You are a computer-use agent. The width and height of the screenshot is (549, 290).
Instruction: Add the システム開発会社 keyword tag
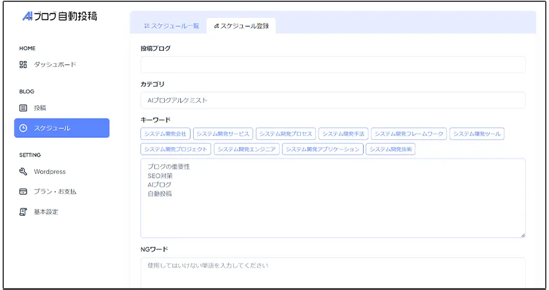pyautogui.click(x=165, y=134)
